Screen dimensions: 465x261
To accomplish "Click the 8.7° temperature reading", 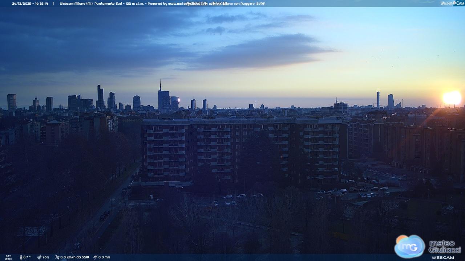I will (x=27, y=257).
